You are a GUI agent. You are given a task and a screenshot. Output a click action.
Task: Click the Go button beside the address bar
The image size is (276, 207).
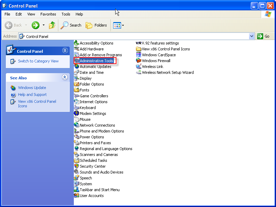pos(264,36)
